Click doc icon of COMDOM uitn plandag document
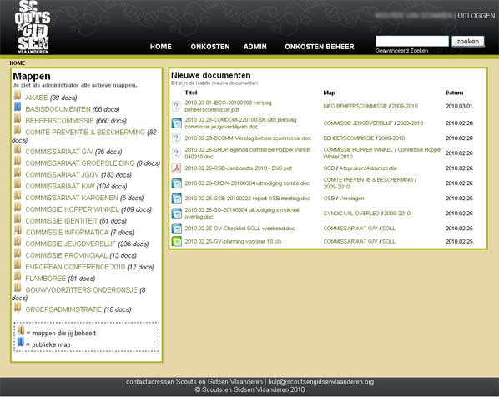Screen dimensions: 499x397 tap(176, 123)
